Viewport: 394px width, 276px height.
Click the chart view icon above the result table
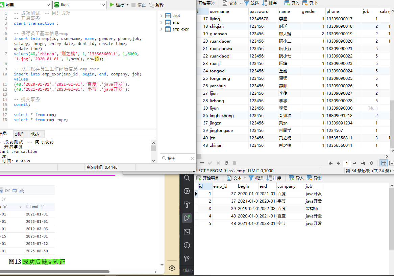(x=7, y=190)
